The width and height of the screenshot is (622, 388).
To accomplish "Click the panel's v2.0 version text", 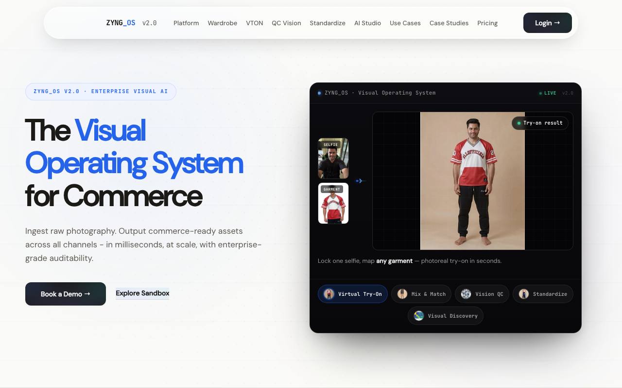I will [x=568, y=93].
